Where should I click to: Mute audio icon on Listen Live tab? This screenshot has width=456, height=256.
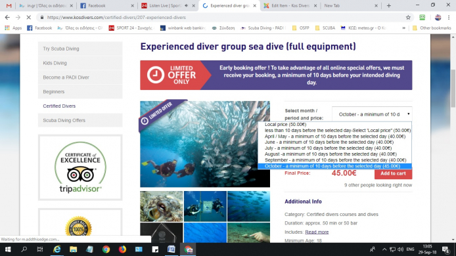pyautogui.click(x=187, y=5)
